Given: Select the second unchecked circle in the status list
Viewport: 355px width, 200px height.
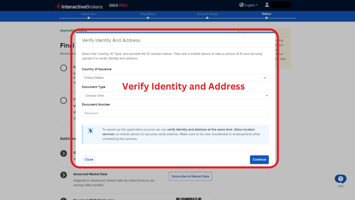Looking at the screenshot, I should pyautogui.click(x=63, y=100).
